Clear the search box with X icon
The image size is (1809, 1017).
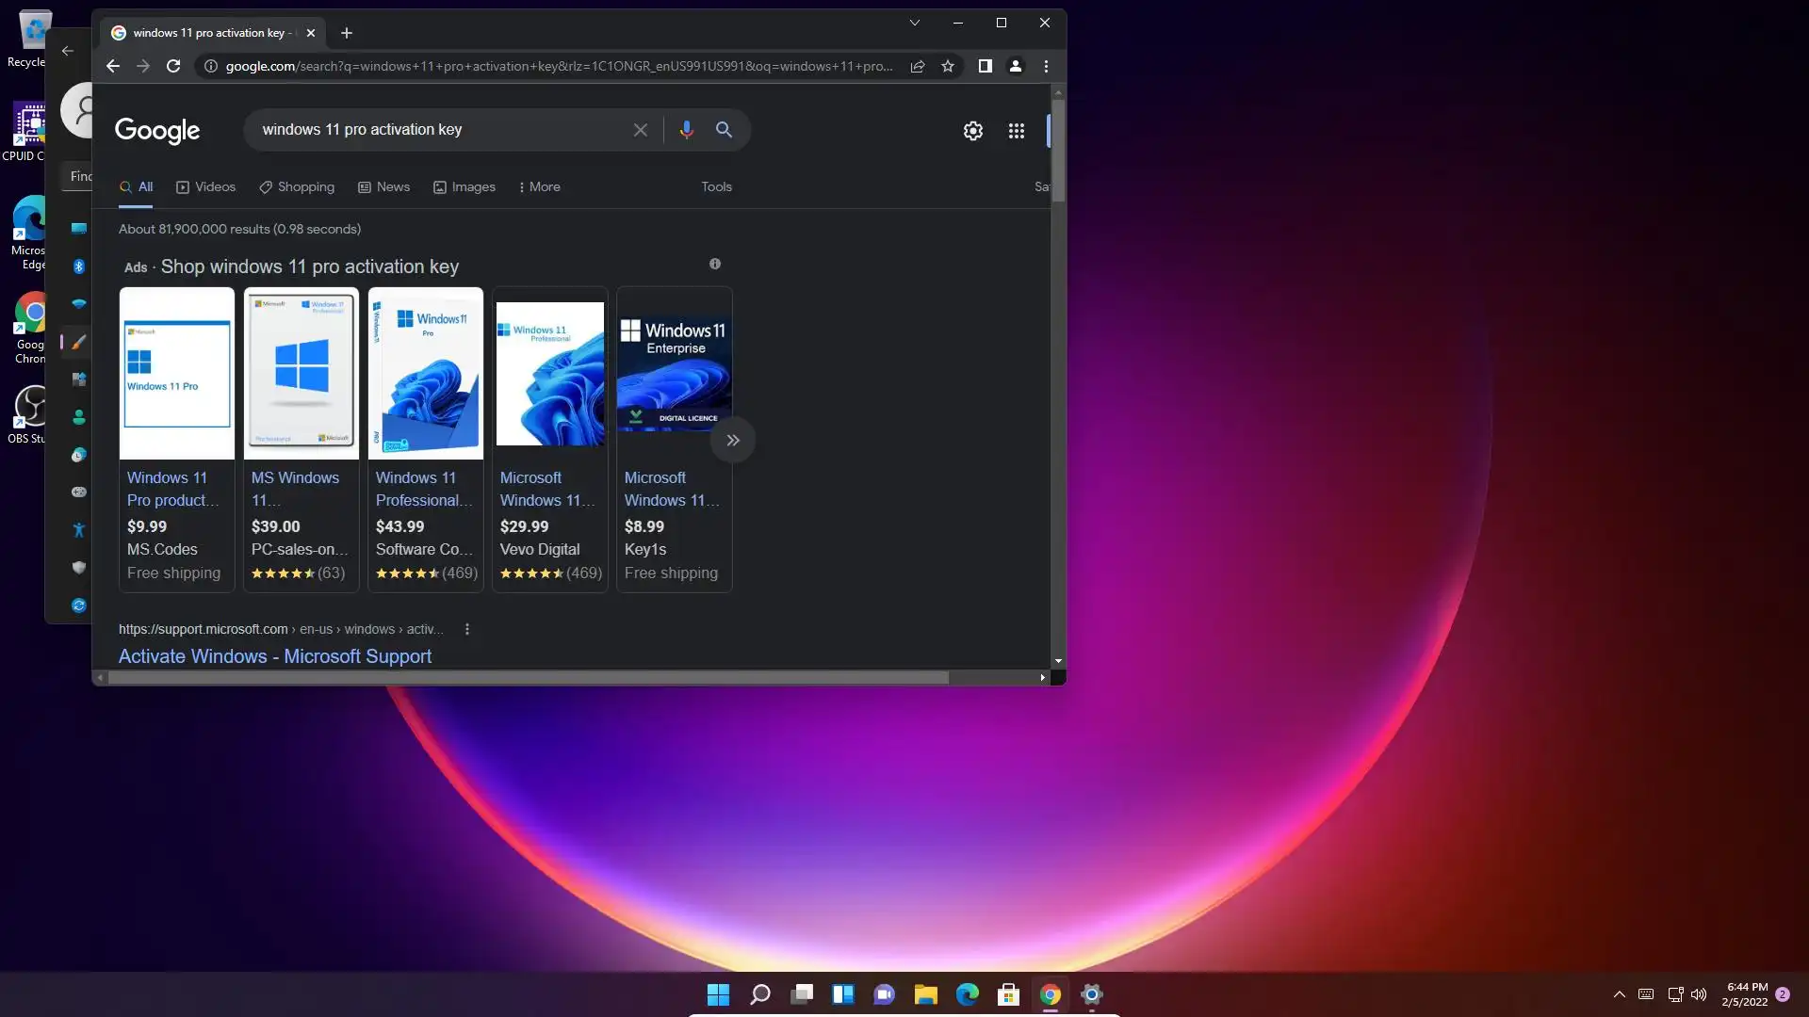pyautogui.click(x=641, y=130)
